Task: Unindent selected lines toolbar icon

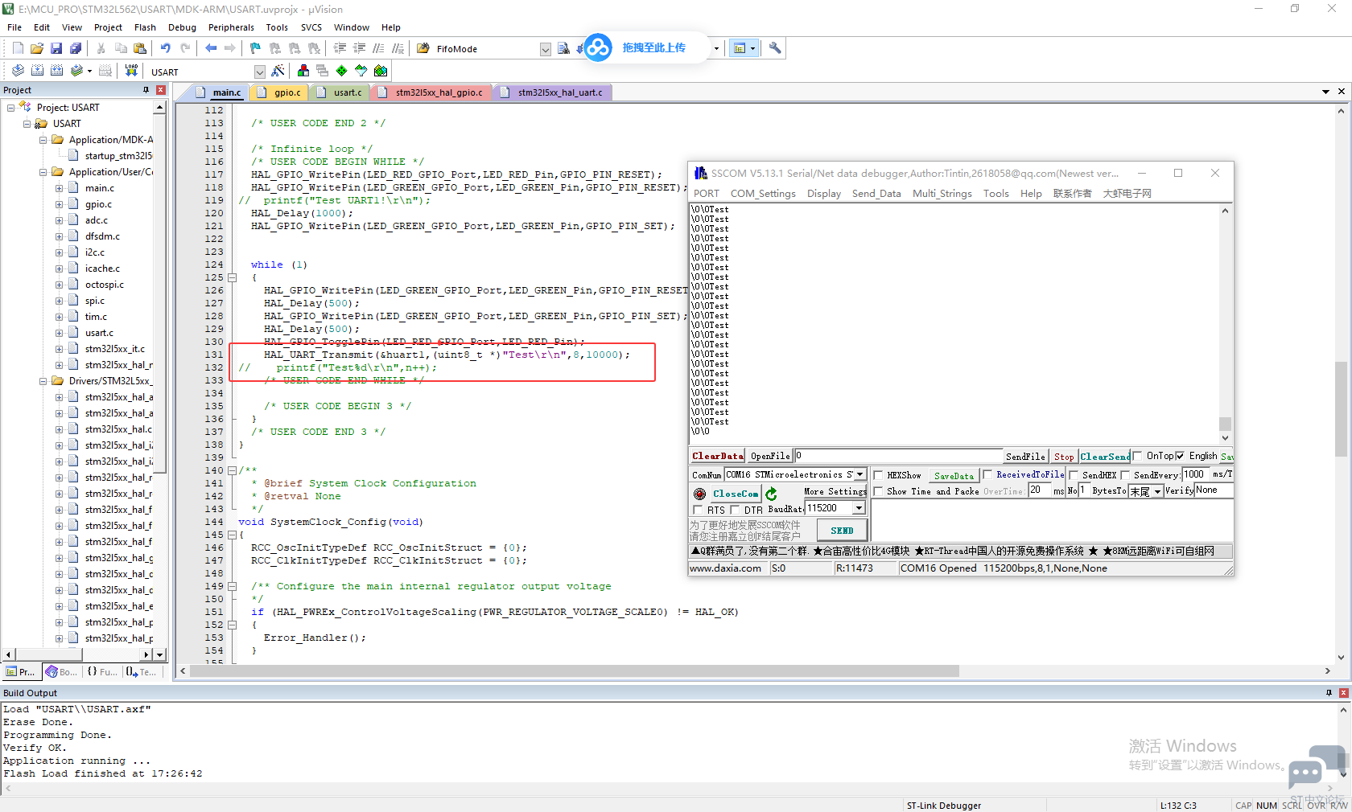Action: 359,48
